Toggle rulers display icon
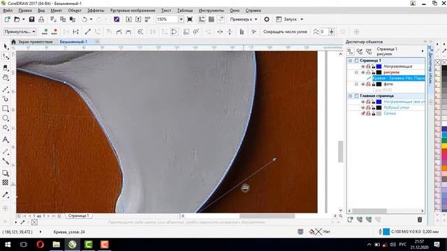 pos(202,20)
